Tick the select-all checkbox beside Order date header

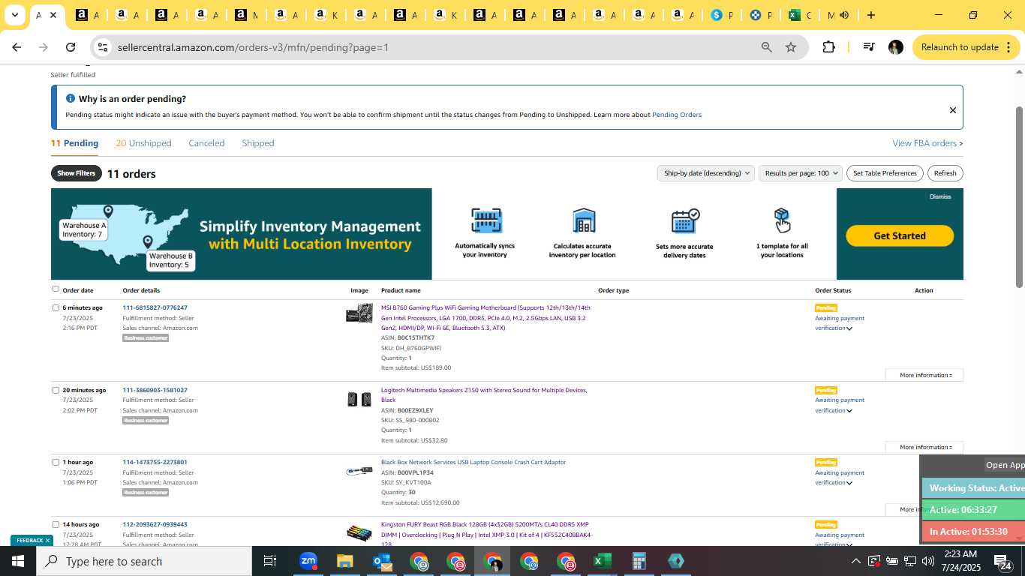[x=56, y=289]
